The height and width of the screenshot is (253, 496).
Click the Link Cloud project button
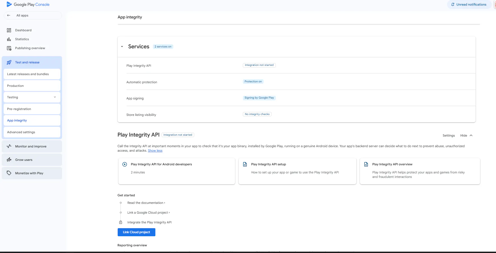point(136,232)
